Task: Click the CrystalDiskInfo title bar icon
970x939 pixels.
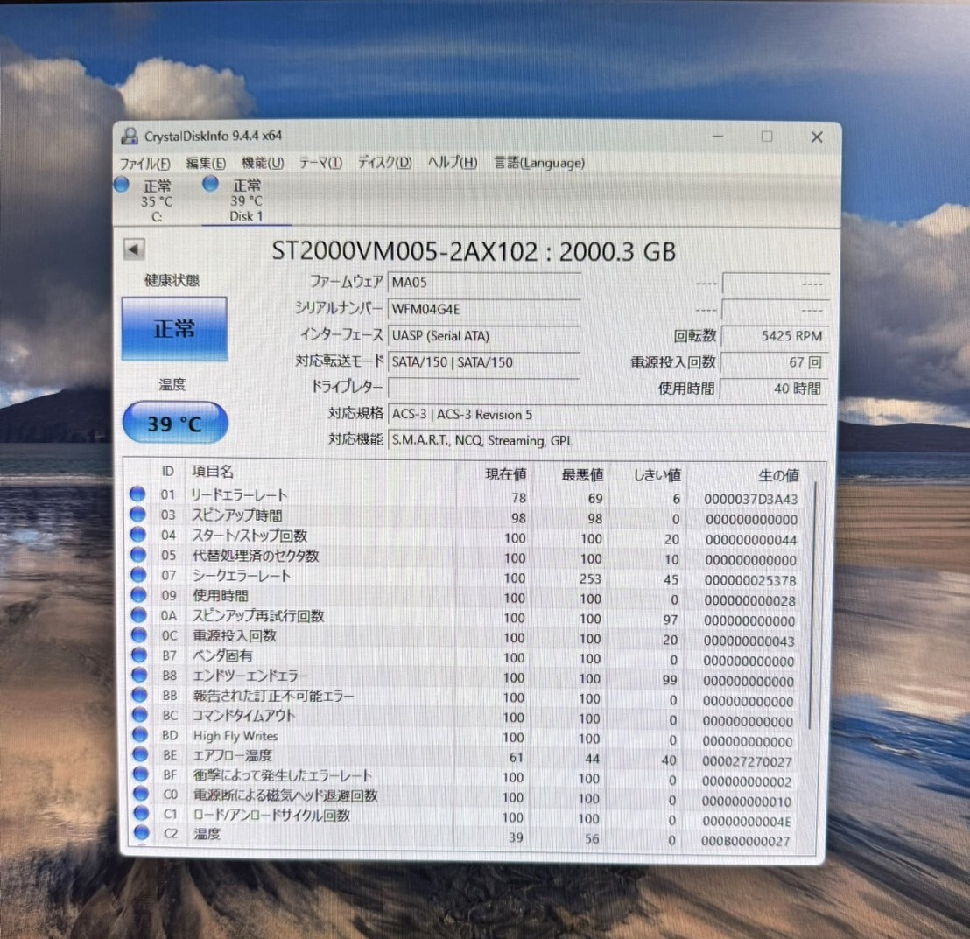Action: (x=131, y=137)
